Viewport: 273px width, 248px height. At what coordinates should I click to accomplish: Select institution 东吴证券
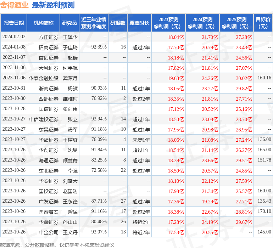click(x=49, y=130)
